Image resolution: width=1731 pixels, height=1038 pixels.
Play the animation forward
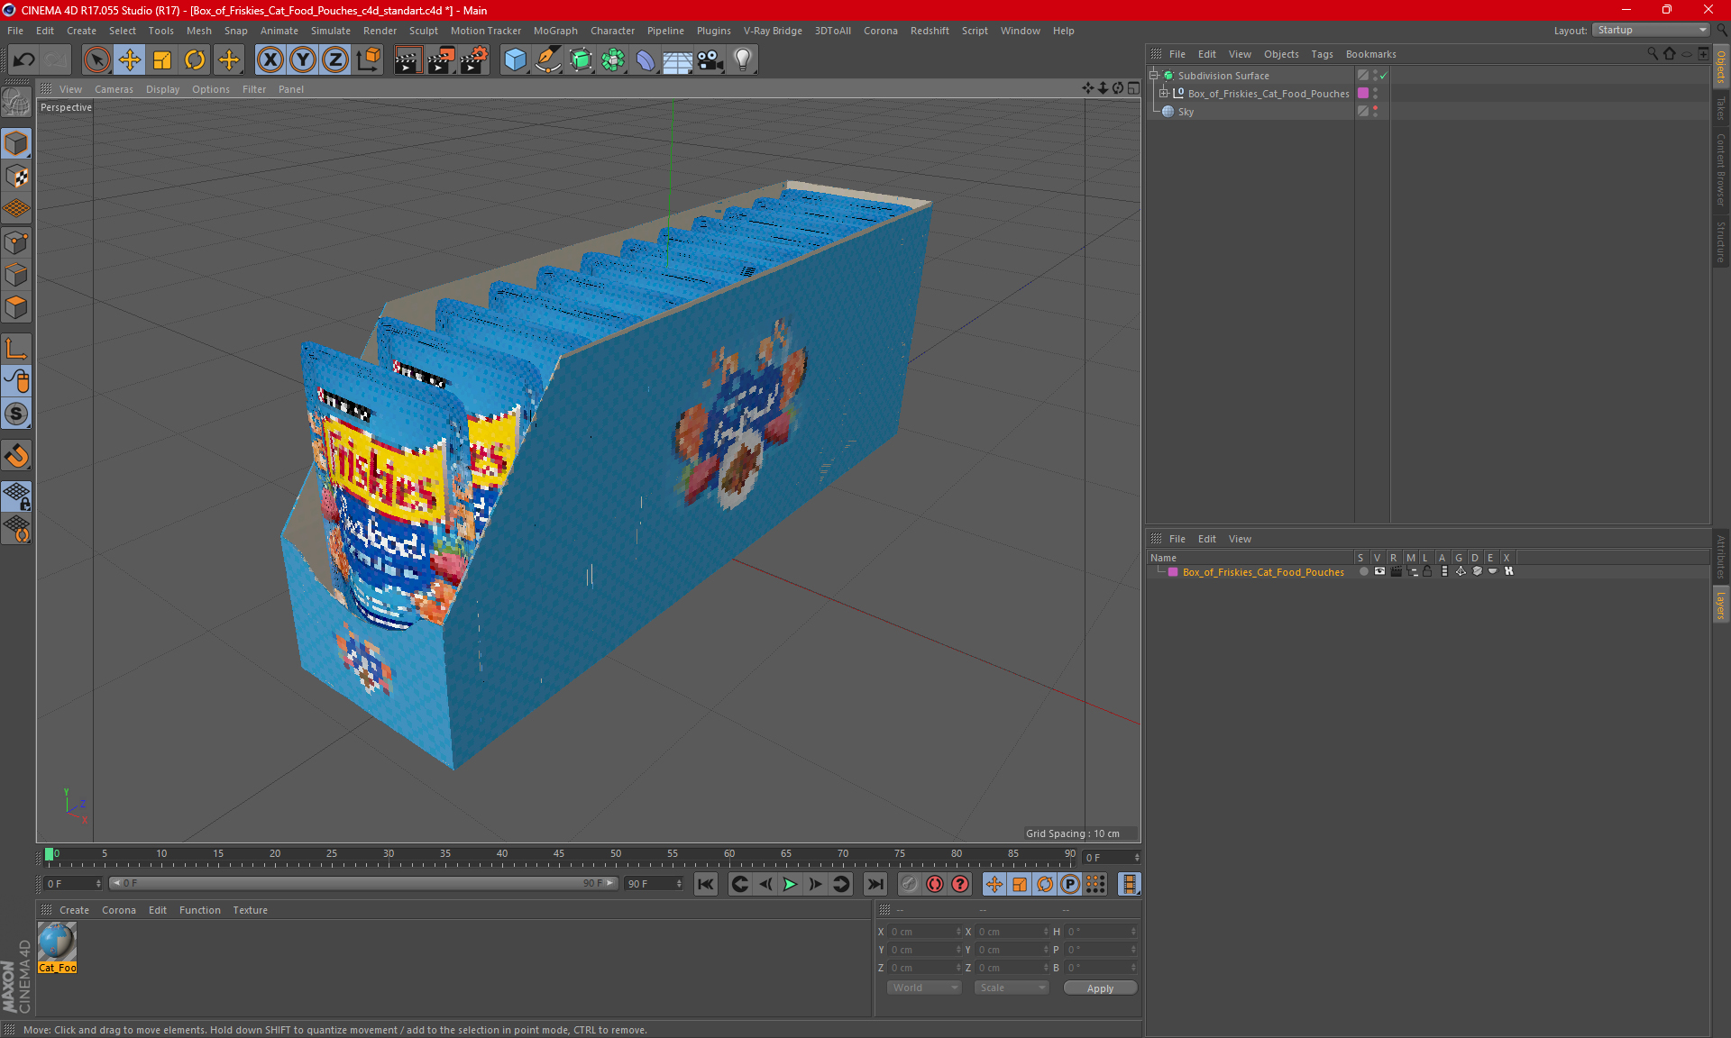[790, 884]
